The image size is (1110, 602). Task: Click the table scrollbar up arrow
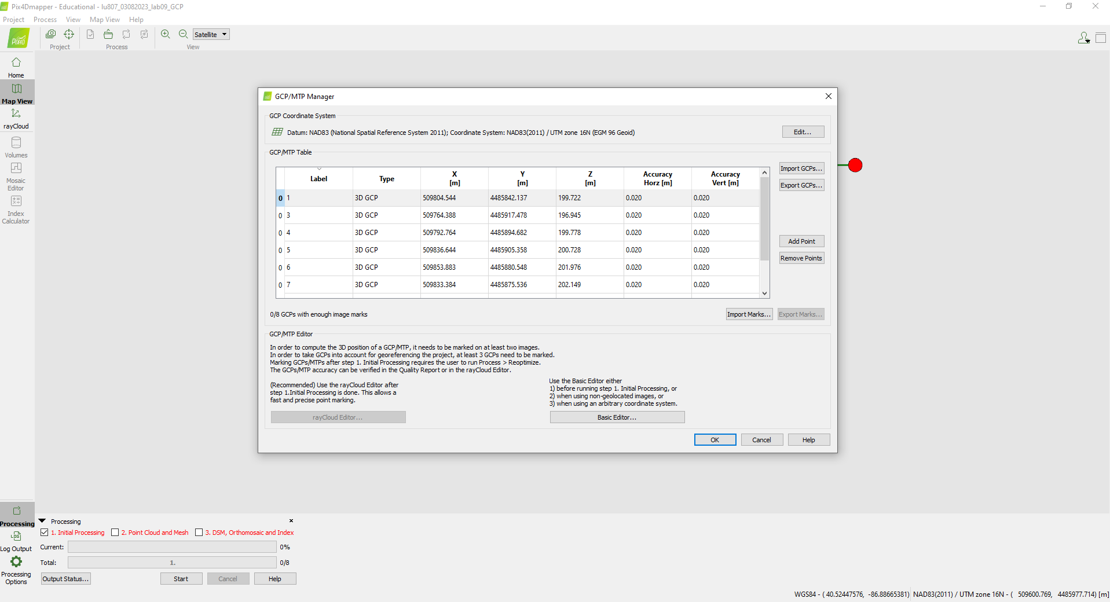(x=764, y=172)
